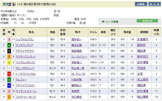
Task: Click the blue frame number 4 box
Action: 9,86
